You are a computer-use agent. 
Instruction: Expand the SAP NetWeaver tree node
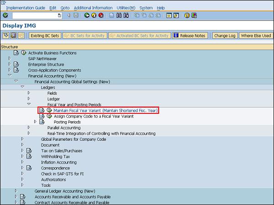coord(9,58)
